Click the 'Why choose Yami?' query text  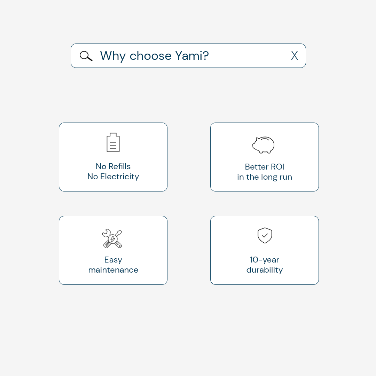click(155, 56)
